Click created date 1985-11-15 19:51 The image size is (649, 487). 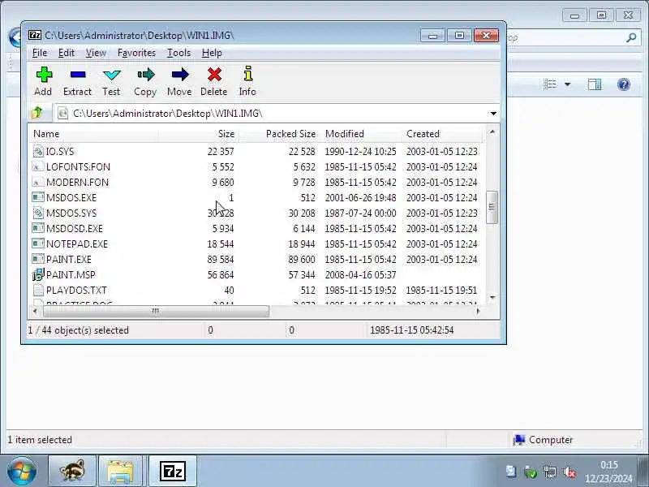(441, 291)
